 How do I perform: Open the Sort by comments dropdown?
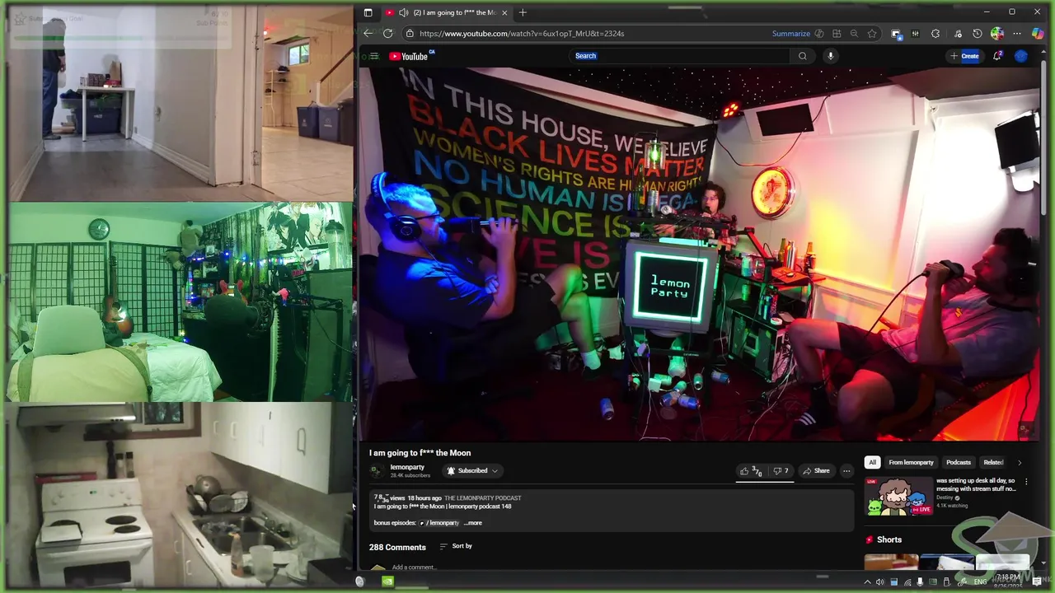click(456, 546)
